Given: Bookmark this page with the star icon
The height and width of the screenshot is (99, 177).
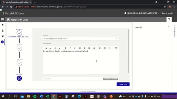Looking at the screenshot, I should click(165, 7).
